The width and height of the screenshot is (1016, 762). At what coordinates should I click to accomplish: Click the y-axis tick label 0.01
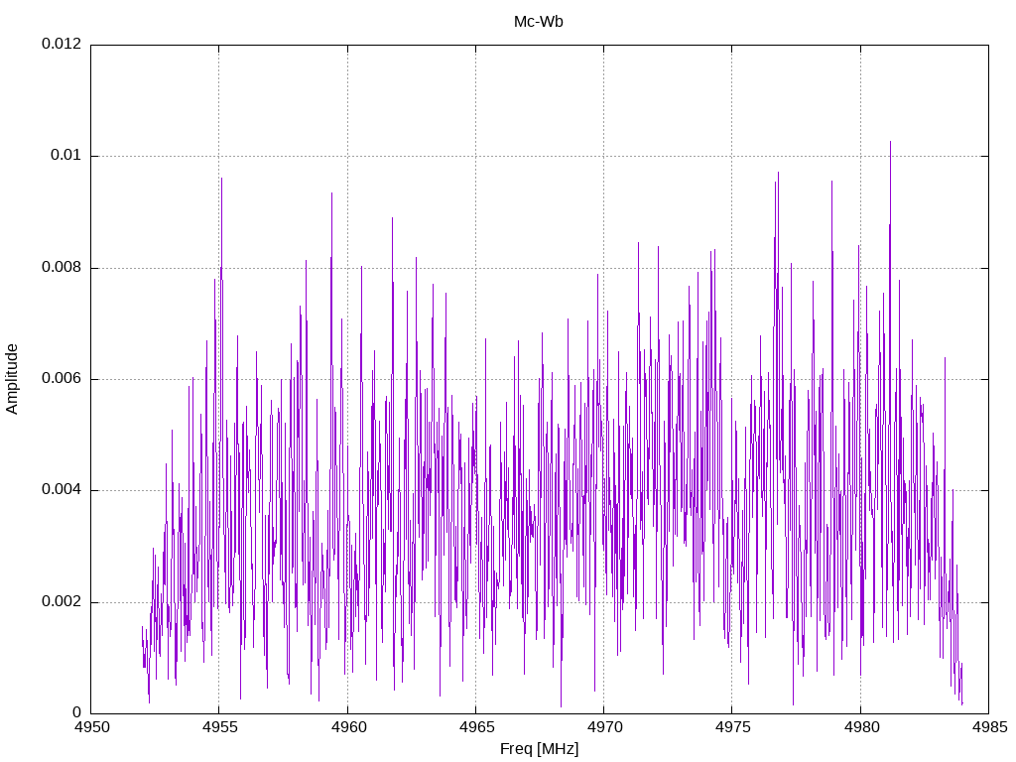coord(66,156)
